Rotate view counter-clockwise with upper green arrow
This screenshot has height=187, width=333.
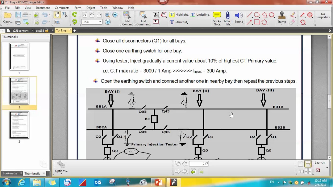tap(75, 15)
